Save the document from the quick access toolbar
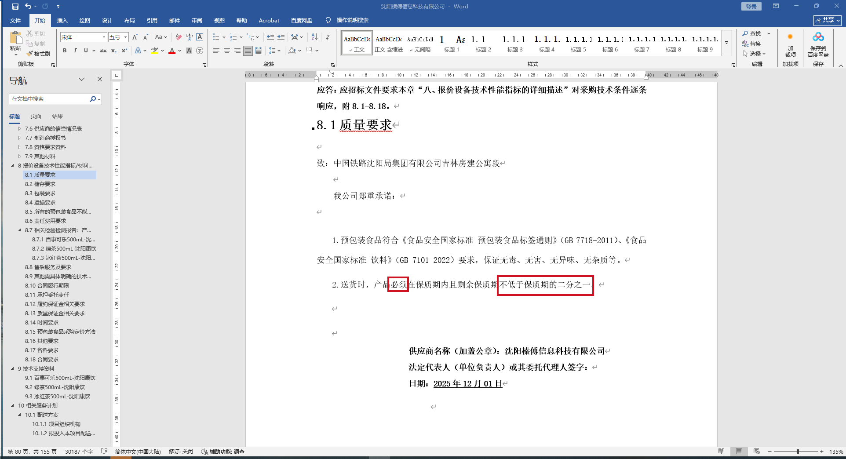 [15, 7]
